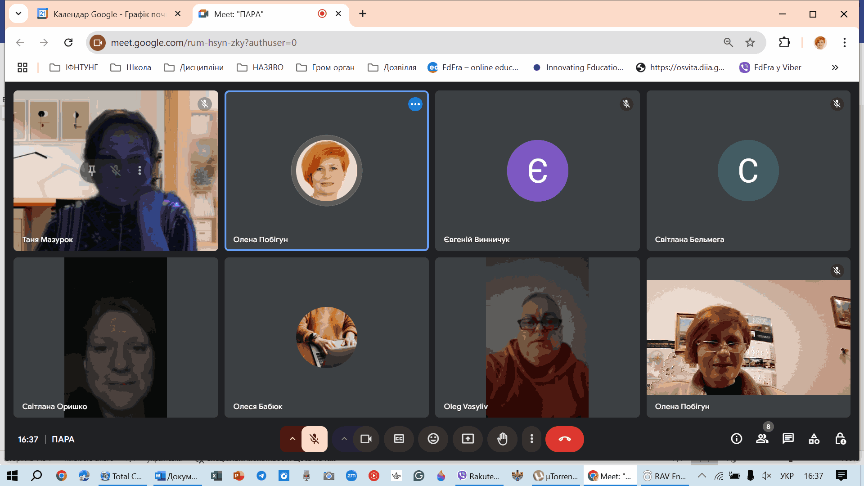Toggle the camera off
864x486 pixels.
coord(366,439)
